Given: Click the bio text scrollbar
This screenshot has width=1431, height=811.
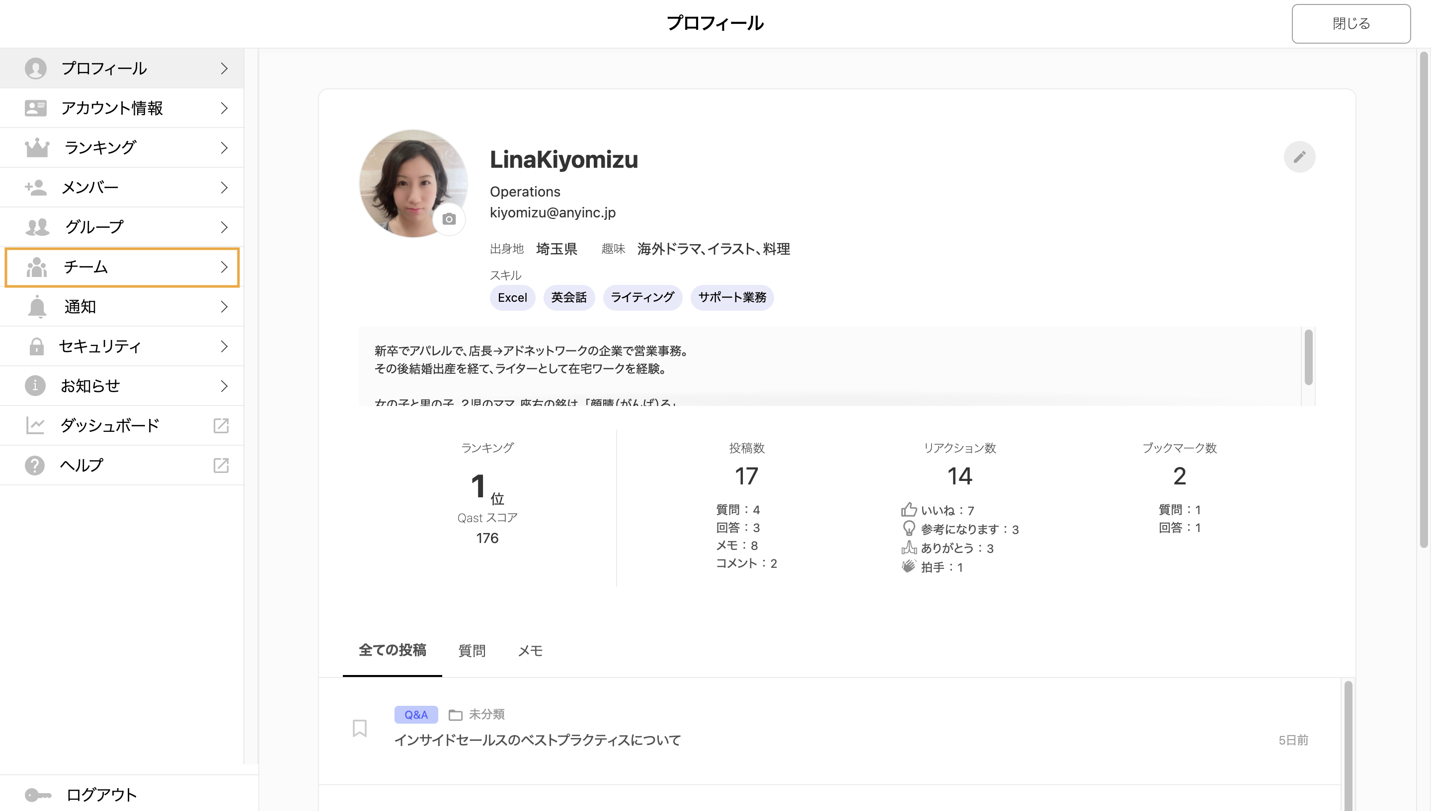Looking at the screenshot, I should (x=1308, y=357).
